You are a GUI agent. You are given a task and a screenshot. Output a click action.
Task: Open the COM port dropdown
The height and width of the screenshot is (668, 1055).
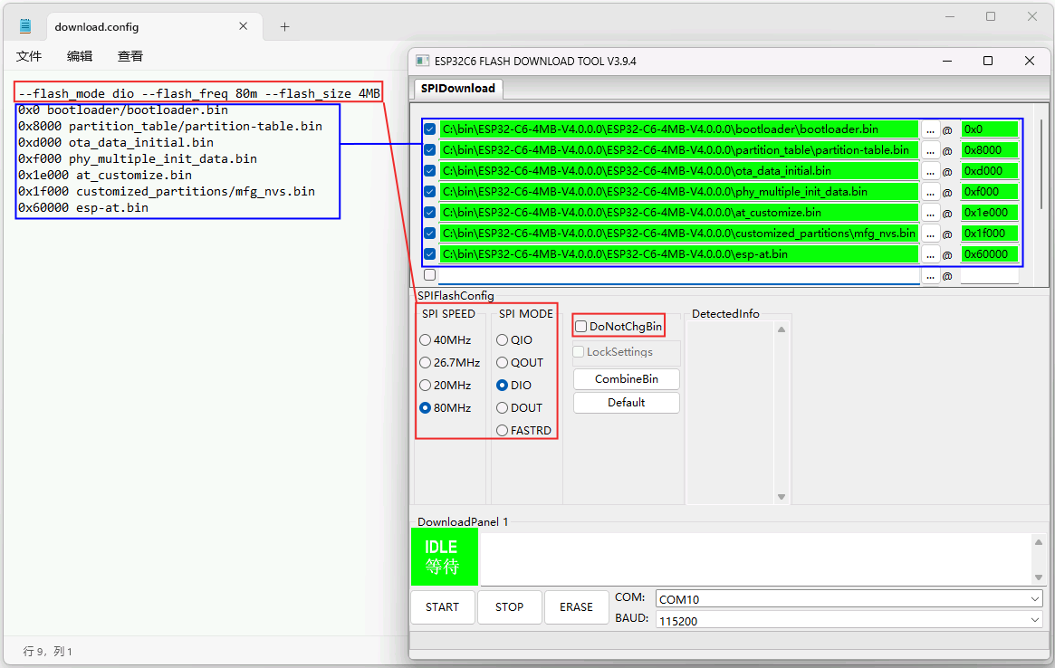849,599
